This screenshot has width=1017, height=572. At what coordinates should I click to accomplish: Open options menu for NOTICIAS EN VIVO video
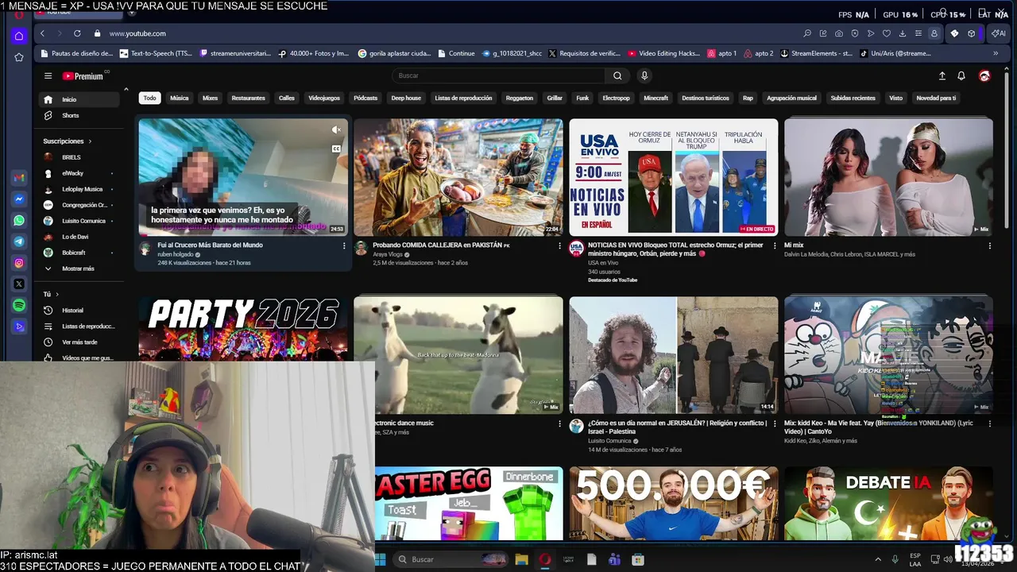coord(775,245)
